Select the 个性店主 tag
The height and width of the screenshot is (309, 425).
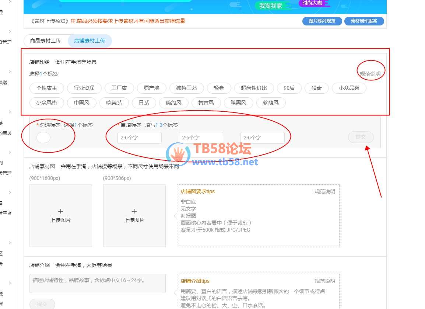pos(46,88)
